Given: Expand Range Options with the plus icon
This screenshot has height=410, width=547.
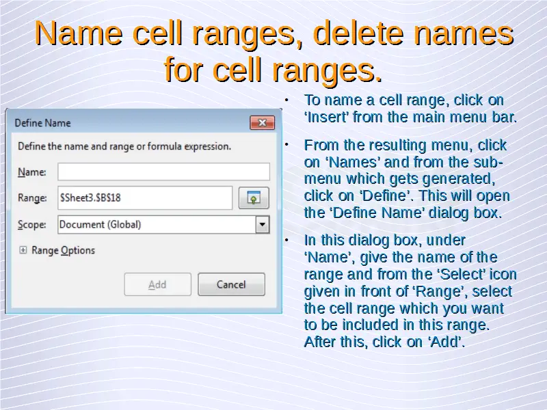Looking at the screenshot, I should [x=23, y=251].
